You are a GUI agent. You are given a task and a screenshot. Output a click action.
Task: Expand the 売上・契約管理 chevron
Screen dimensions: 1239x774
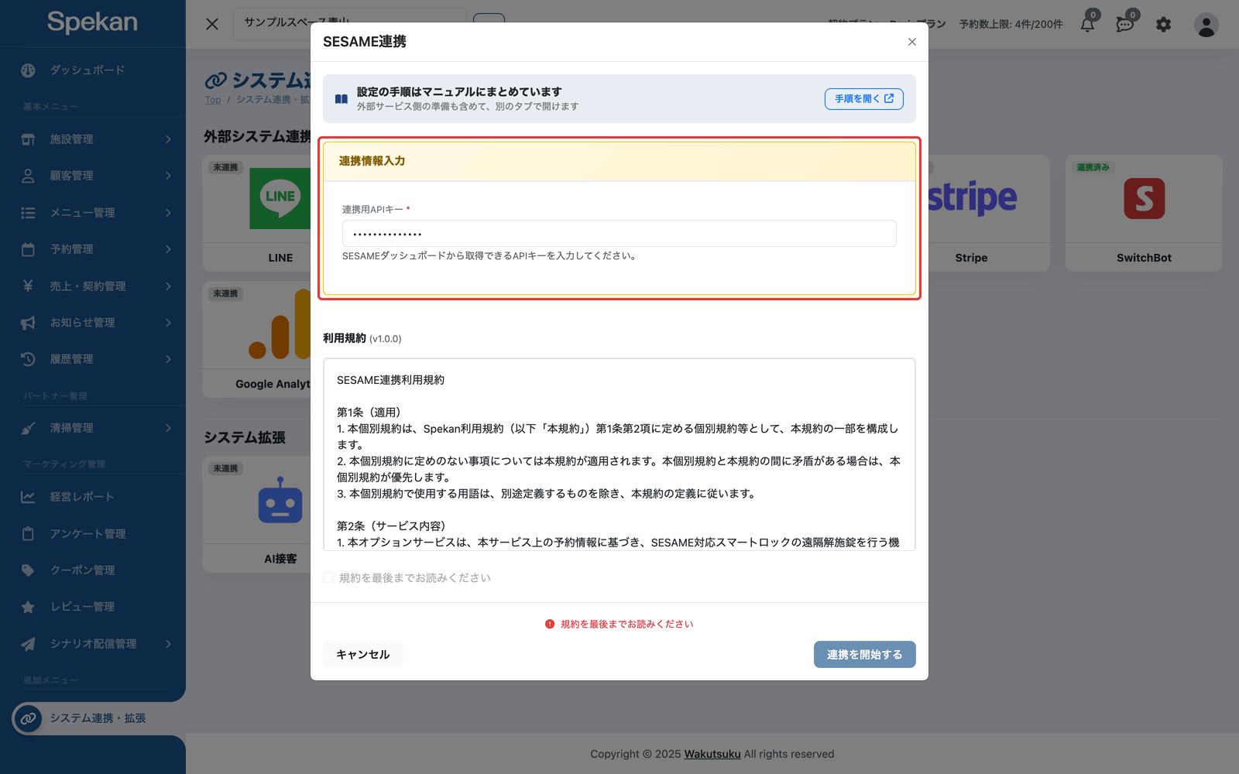point(168,286)
